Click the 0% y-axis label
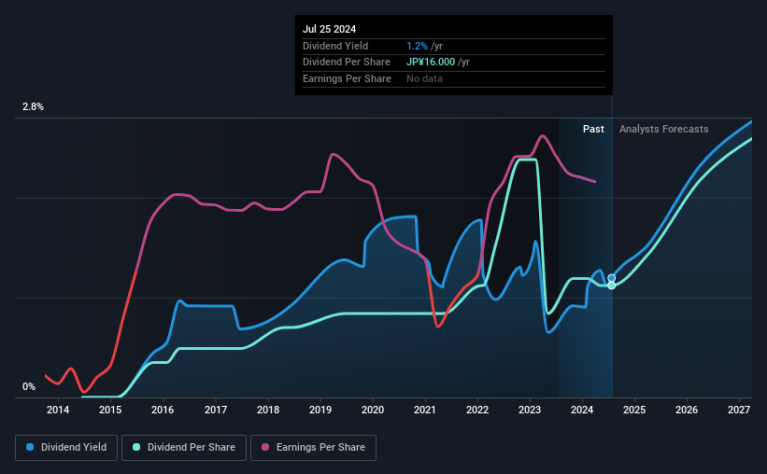 coord(29,386)
